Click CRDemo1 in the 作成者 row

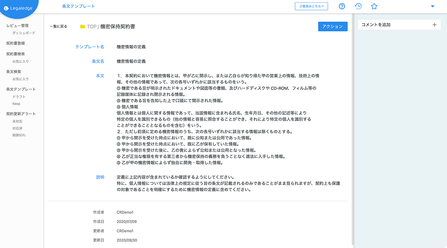pyautogui.click(x=125, y=212)
